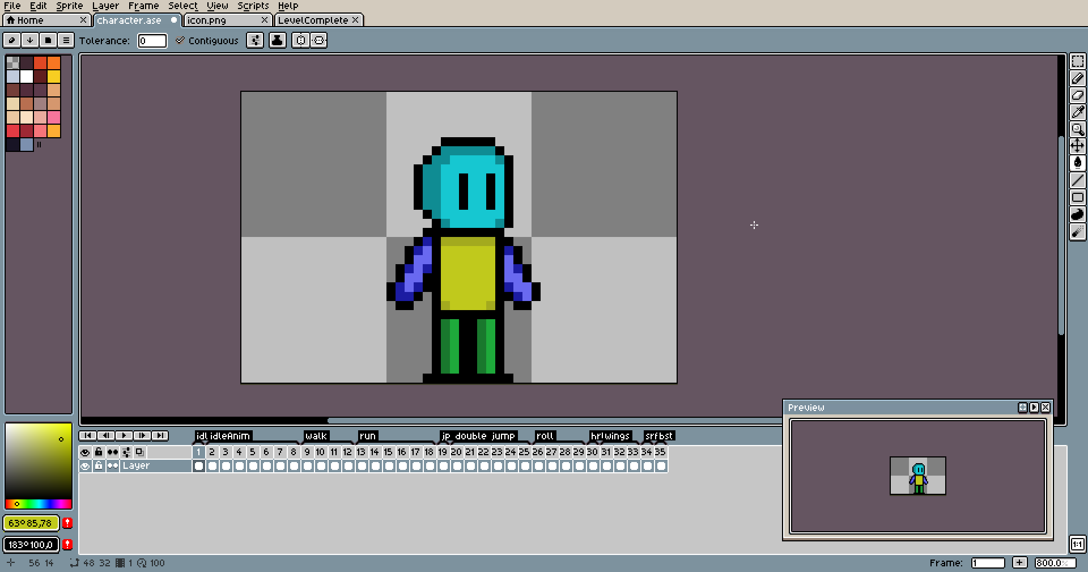Hide the Layer row using its eye icon
Screen dimensions: 1088x572
[85, 466]
